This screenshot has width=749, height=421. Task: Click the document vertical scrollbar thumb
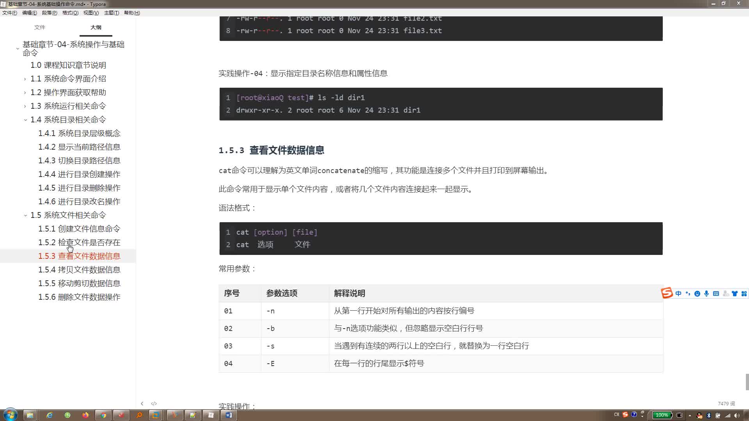[x=747, y=382]
